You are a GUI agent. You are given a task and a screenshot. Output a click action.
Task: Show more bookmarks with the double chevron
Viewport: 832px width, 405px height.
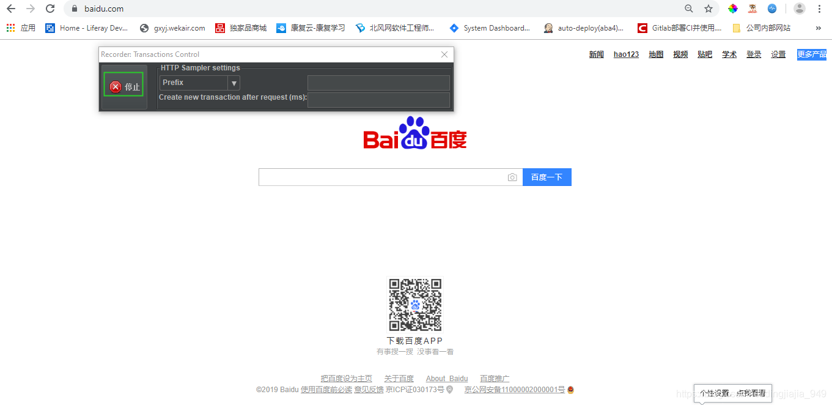(819, 28)
